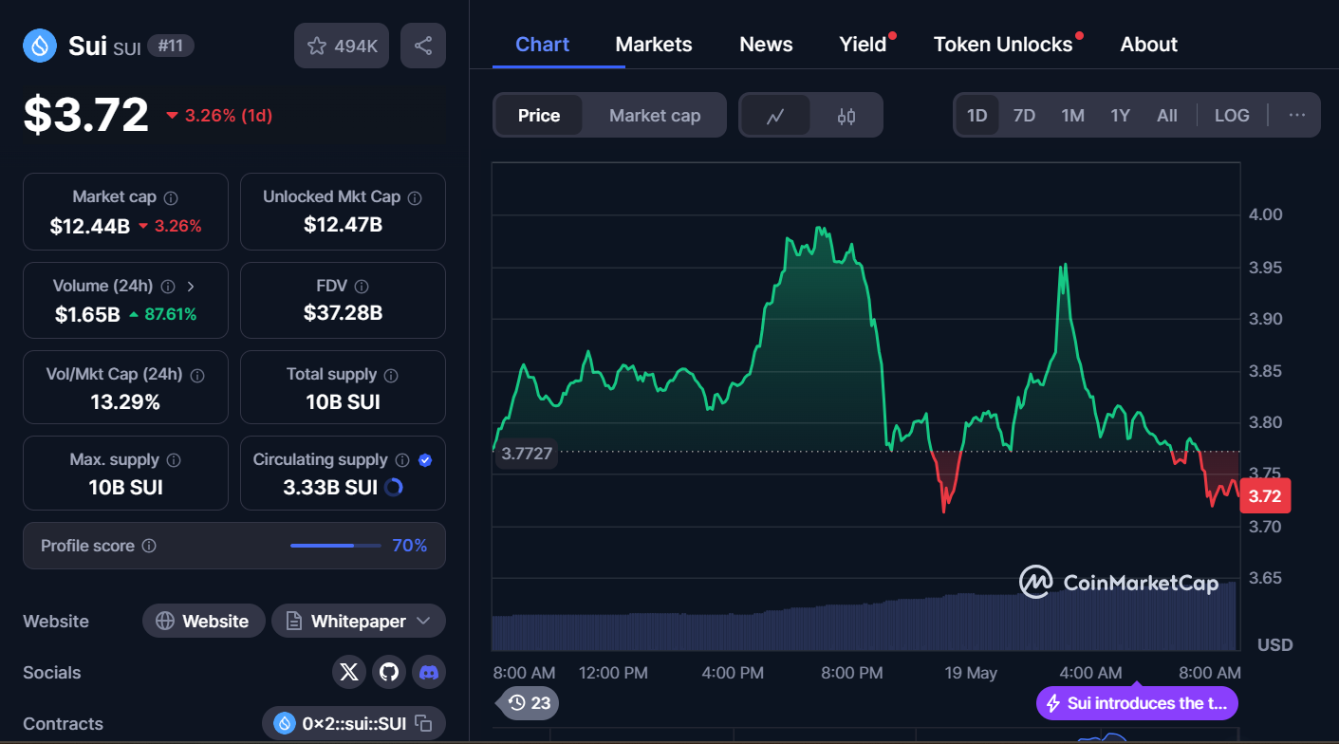Open the share icon button
1339x744 pixels.
(423, 46)
